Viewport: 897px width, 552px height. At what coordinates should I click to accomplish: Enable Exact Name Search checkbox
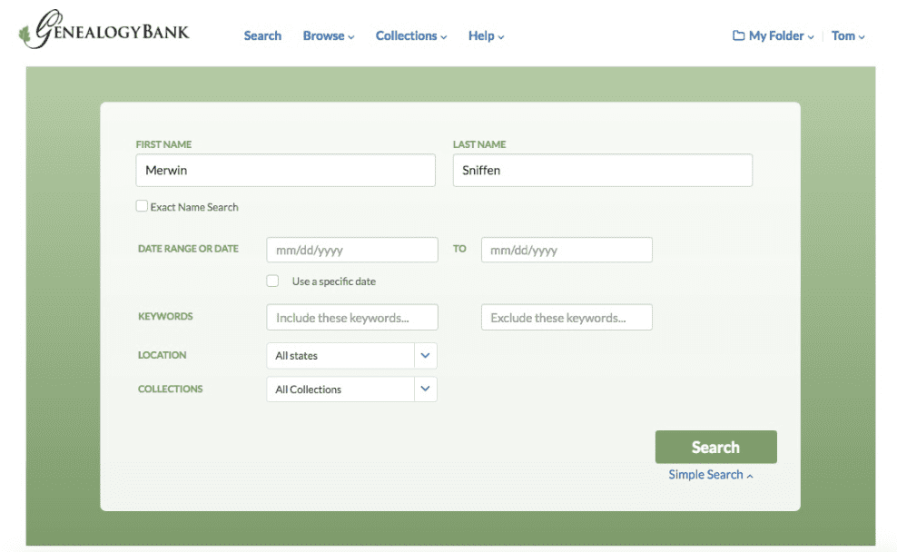pos(142,206)
